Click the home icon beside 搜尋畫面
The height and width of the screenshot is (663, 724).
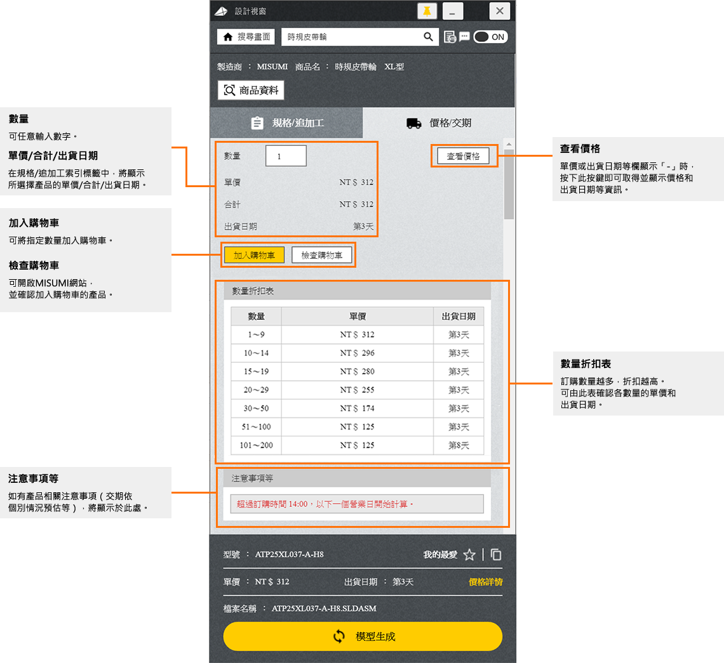[228, 36]
